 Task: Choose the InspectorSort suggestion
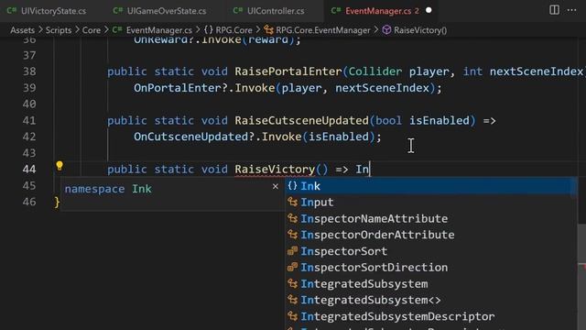(431, 251)
